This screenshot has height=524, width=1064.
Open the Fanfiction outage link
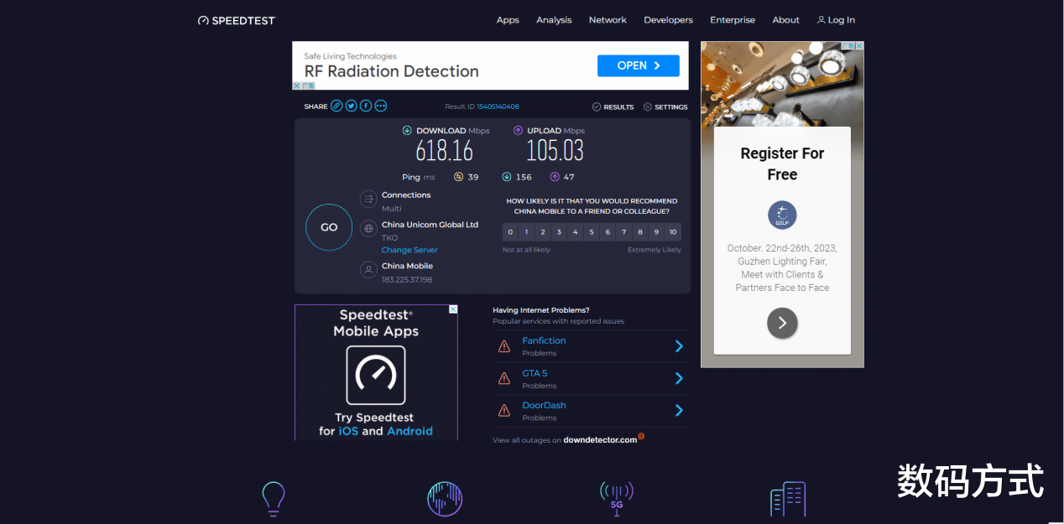click(544, 340)
